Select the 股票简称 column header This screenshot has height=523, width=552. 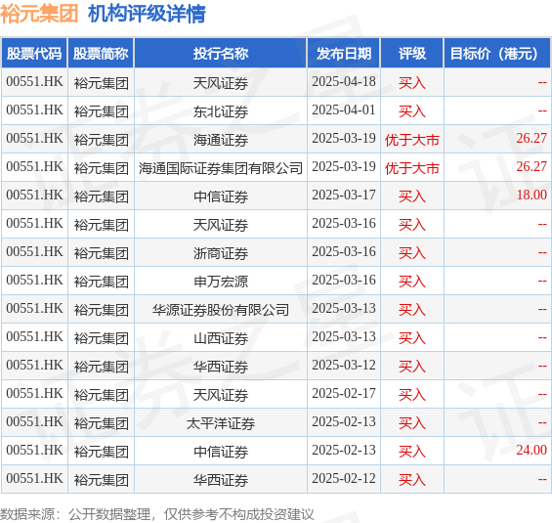coord(101,54)
